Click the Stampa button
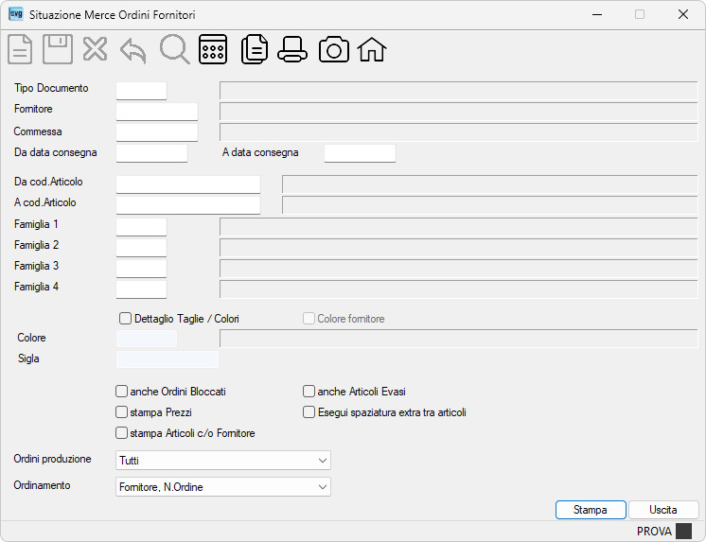The height and width of the screenshot is (542, 706). click(591, 510)
